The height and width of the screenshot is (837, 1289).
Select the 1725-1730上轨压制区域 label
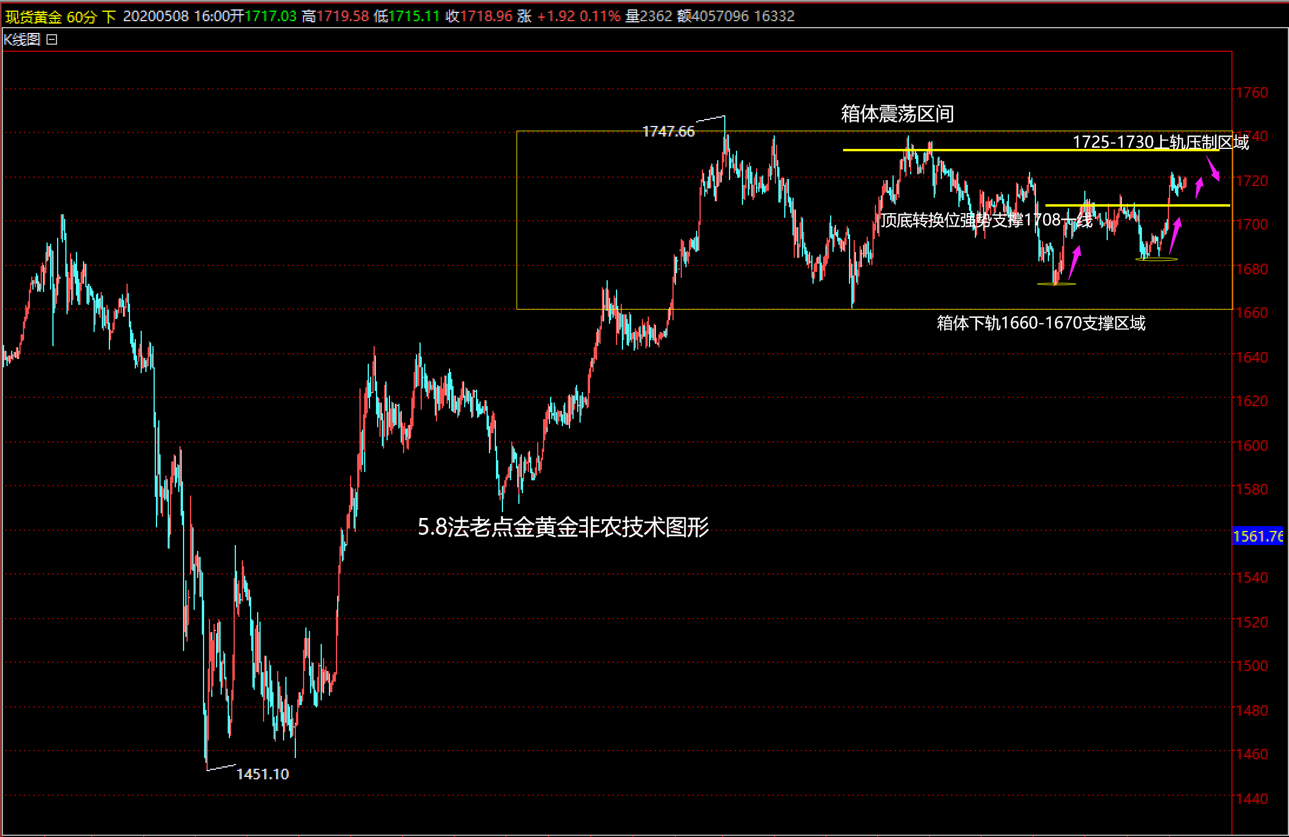coord(1160,142)
